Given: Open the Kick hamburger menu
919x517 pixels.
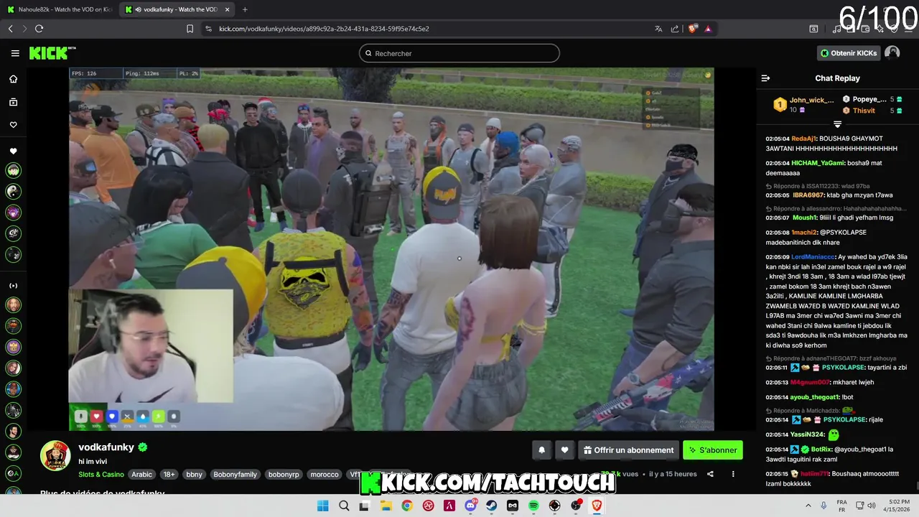Looking at the screenshot, I should [15, 53].
